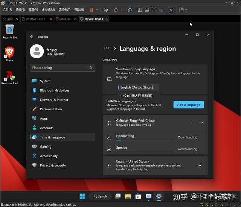Go back in the Settings window
The image size is (241, 207).
pos(32,37)
